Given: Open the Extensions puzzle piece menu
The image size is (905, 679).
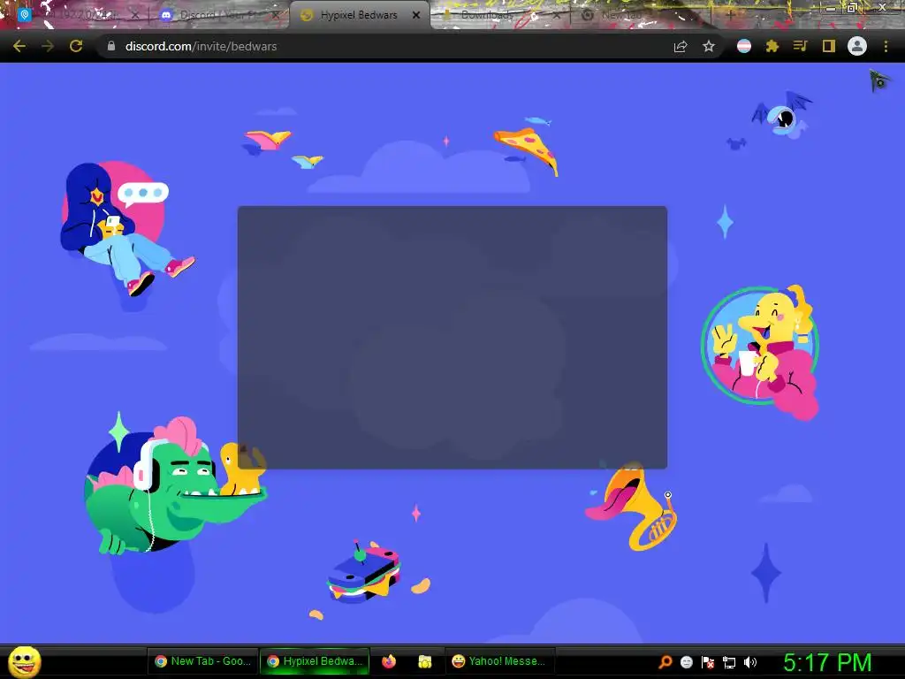Looking at the screenshot, I should [772, 46].
